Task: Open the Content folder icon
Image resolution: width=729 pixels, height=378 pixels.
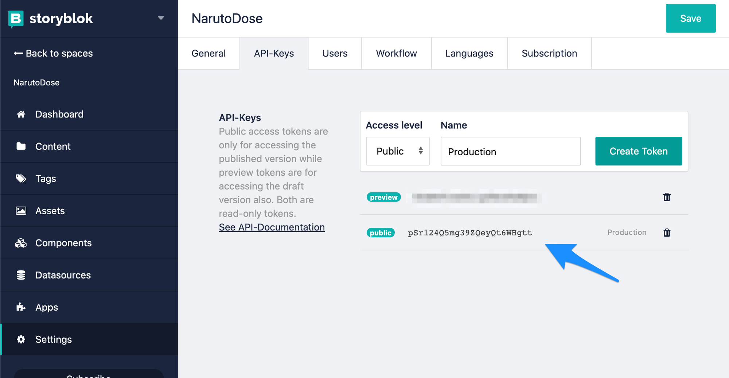Action: coord(21,146)
